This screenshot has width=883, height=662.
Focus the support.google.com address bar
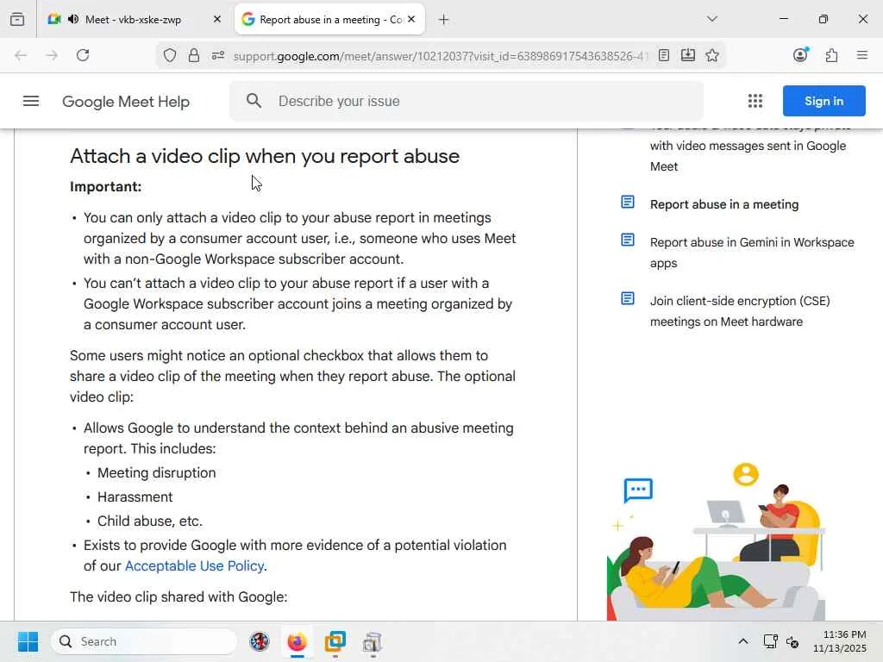coord(441,56)
